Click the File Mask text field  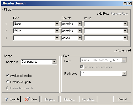(x=101, y=73)
